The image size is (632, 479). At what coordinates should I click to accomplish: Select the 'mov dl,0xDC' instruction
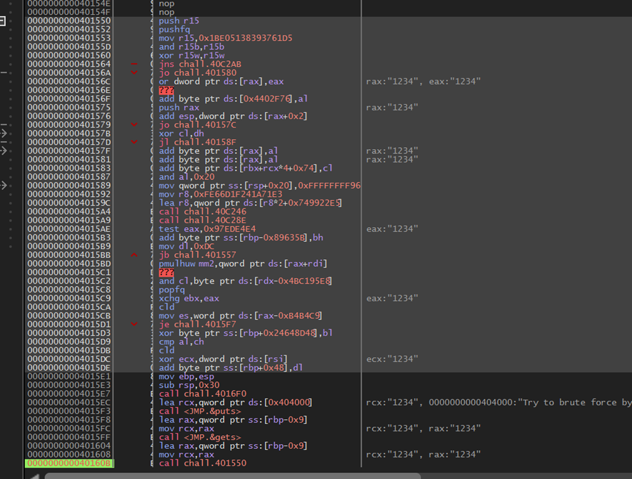[x=187, y=247]
